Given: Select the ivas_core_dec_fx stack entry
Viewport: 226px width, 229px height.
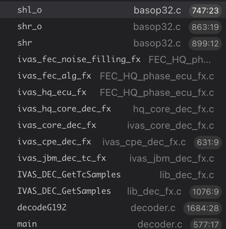Looking at the screenshot, I should coord(56,125).
